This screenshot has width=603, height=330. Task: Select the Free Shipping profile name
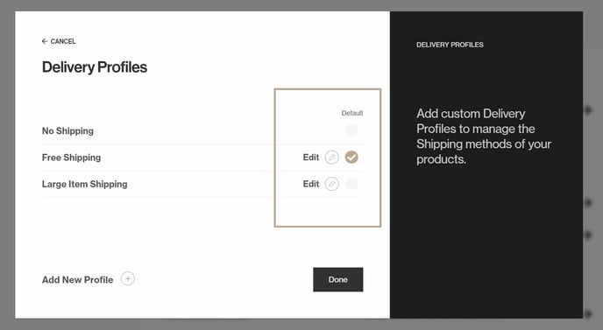click(x=72, y=158)
